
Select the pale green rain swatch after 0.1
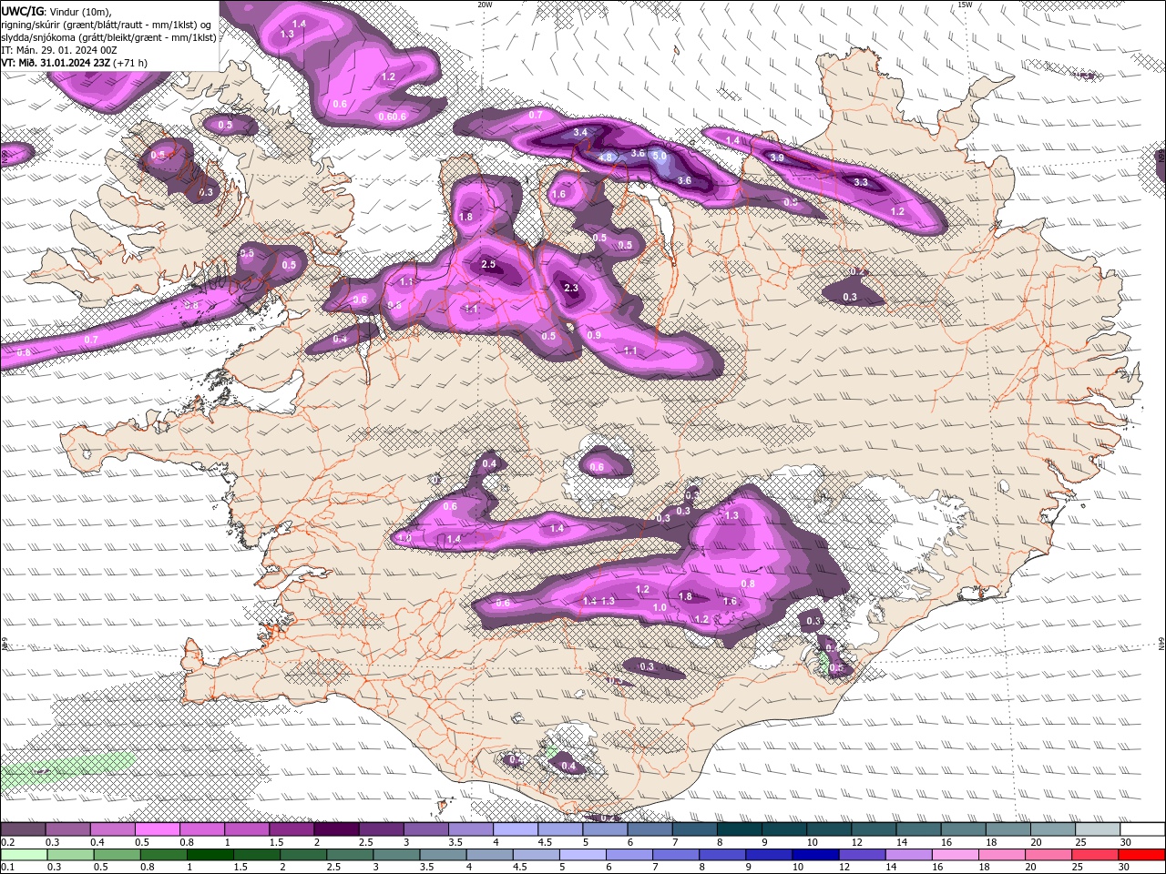(23, 855)
